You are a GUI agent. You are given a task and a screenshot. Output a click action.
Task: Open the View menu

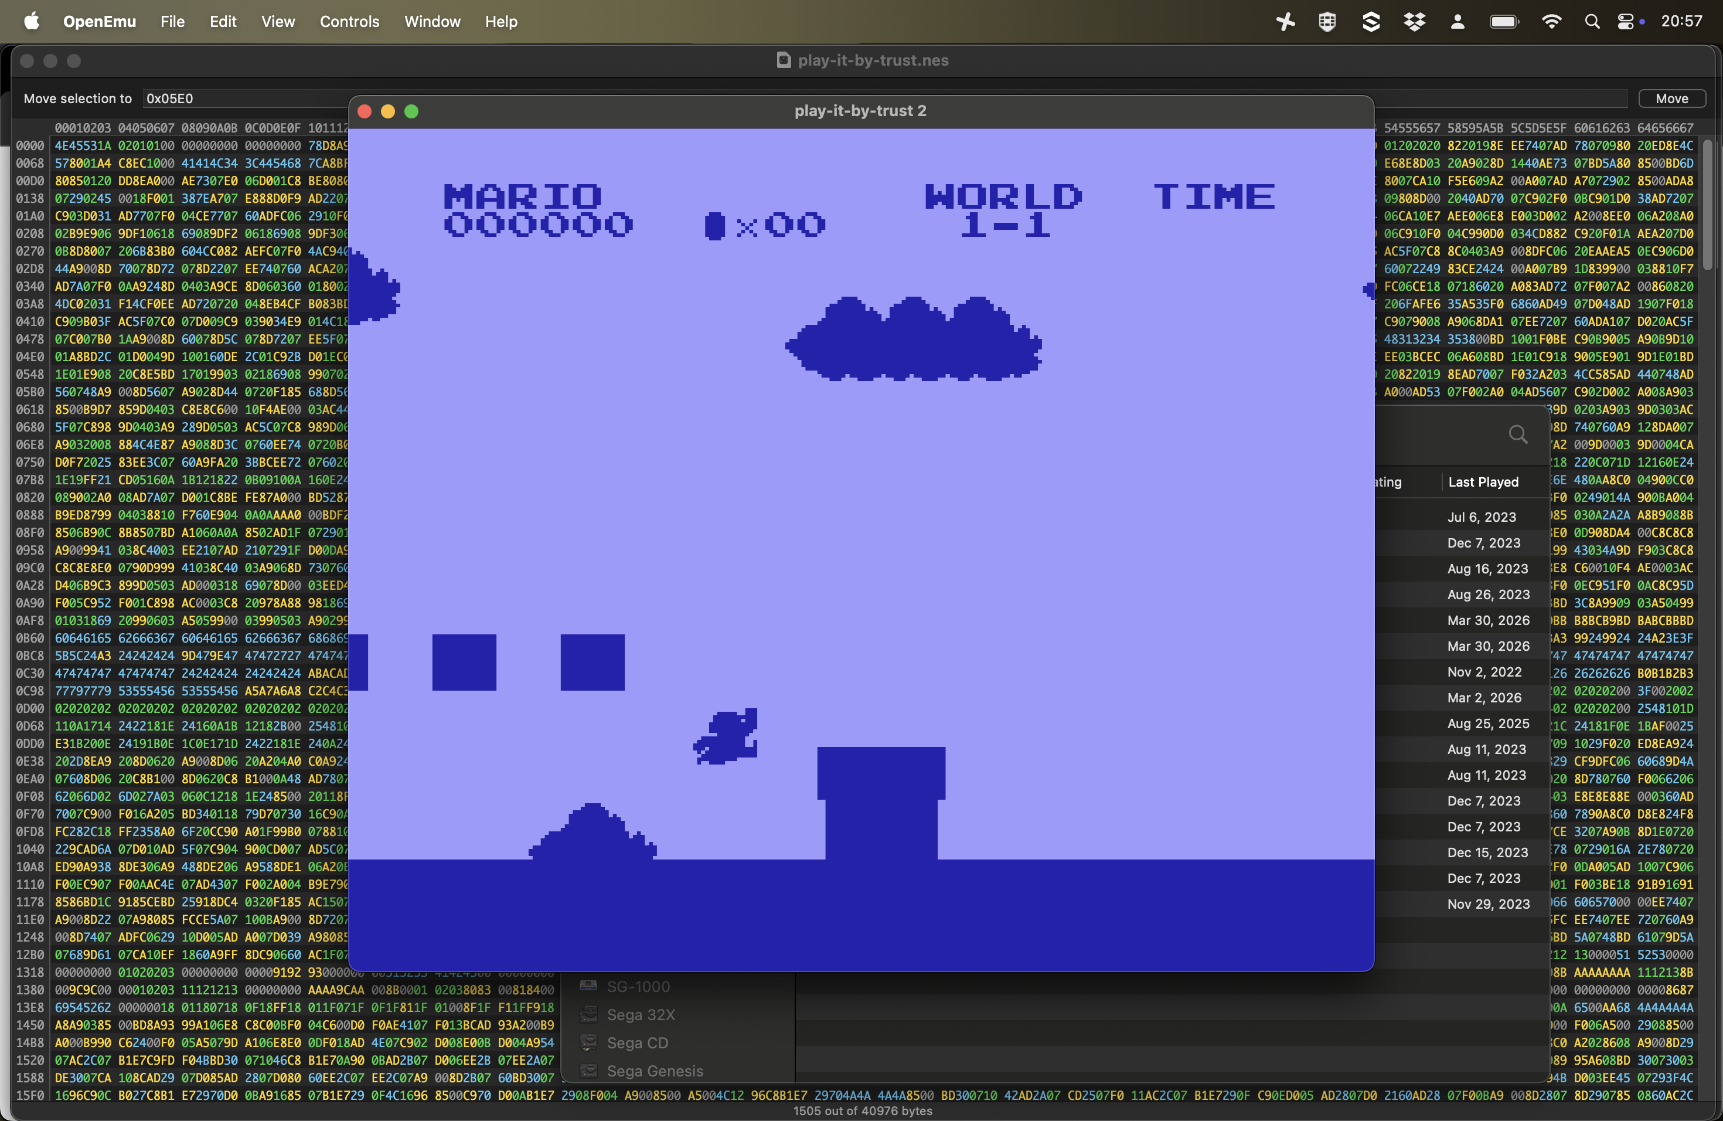[x=277, y=22]
